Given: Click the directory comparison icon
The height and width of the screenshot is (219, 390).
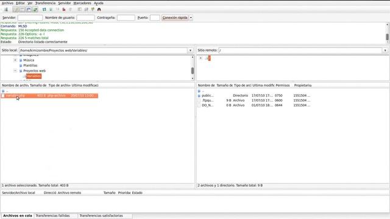Looking at the screenshot, I should (86, 10).
